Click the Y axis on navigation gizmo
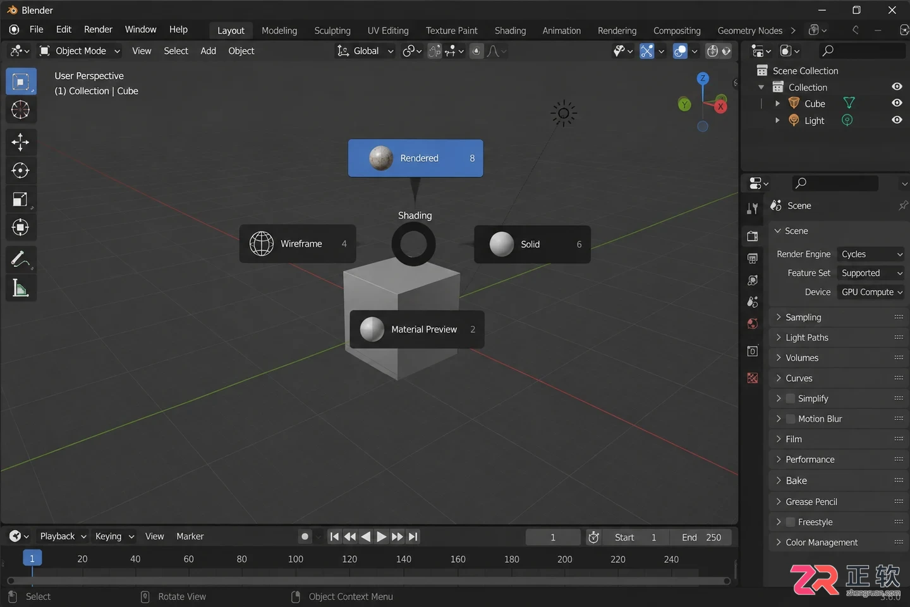Image resolution: width=910 pixels, height=607 pixels. pyautogui.click(x=684, y=104)
